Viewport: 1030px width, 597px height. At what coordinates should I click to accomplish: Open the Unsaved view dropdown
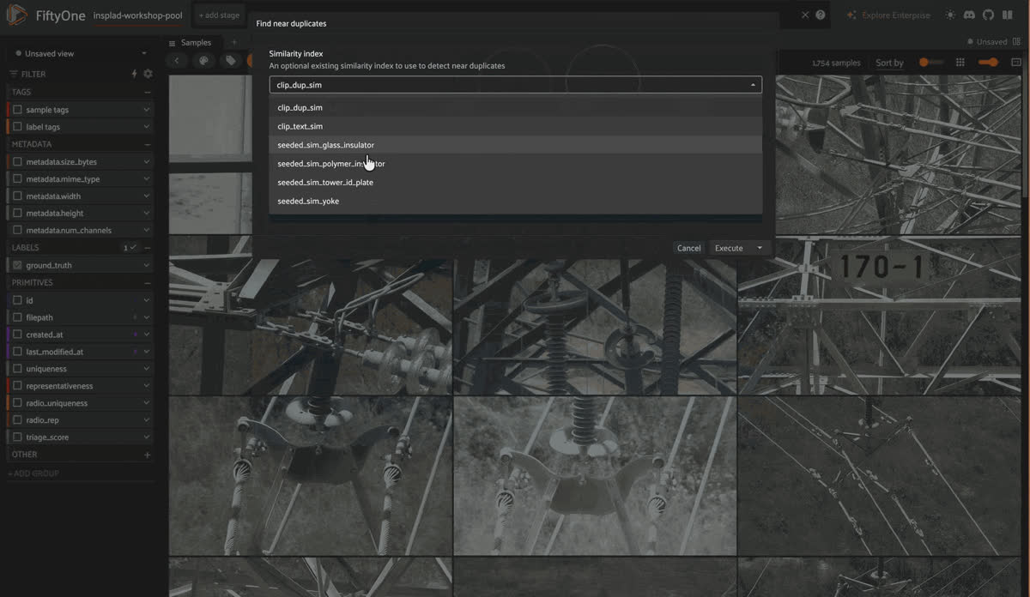[x=82, y=53]
